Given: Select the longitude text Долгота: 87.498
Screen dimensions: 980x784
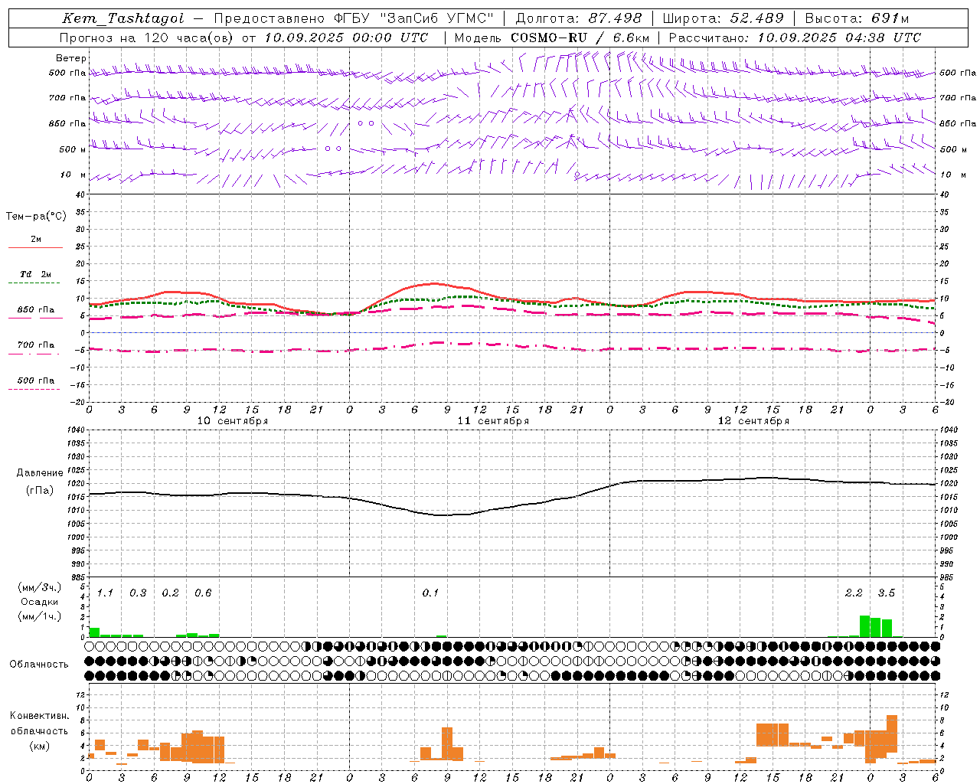Looking at the screenshot, I should [x=578, y=18].
